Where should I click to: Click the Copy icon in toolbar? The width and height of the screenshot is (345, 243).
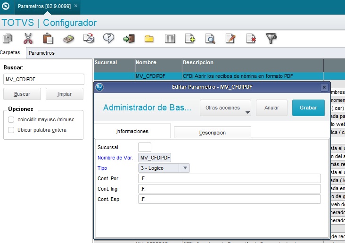click(8, 38)
